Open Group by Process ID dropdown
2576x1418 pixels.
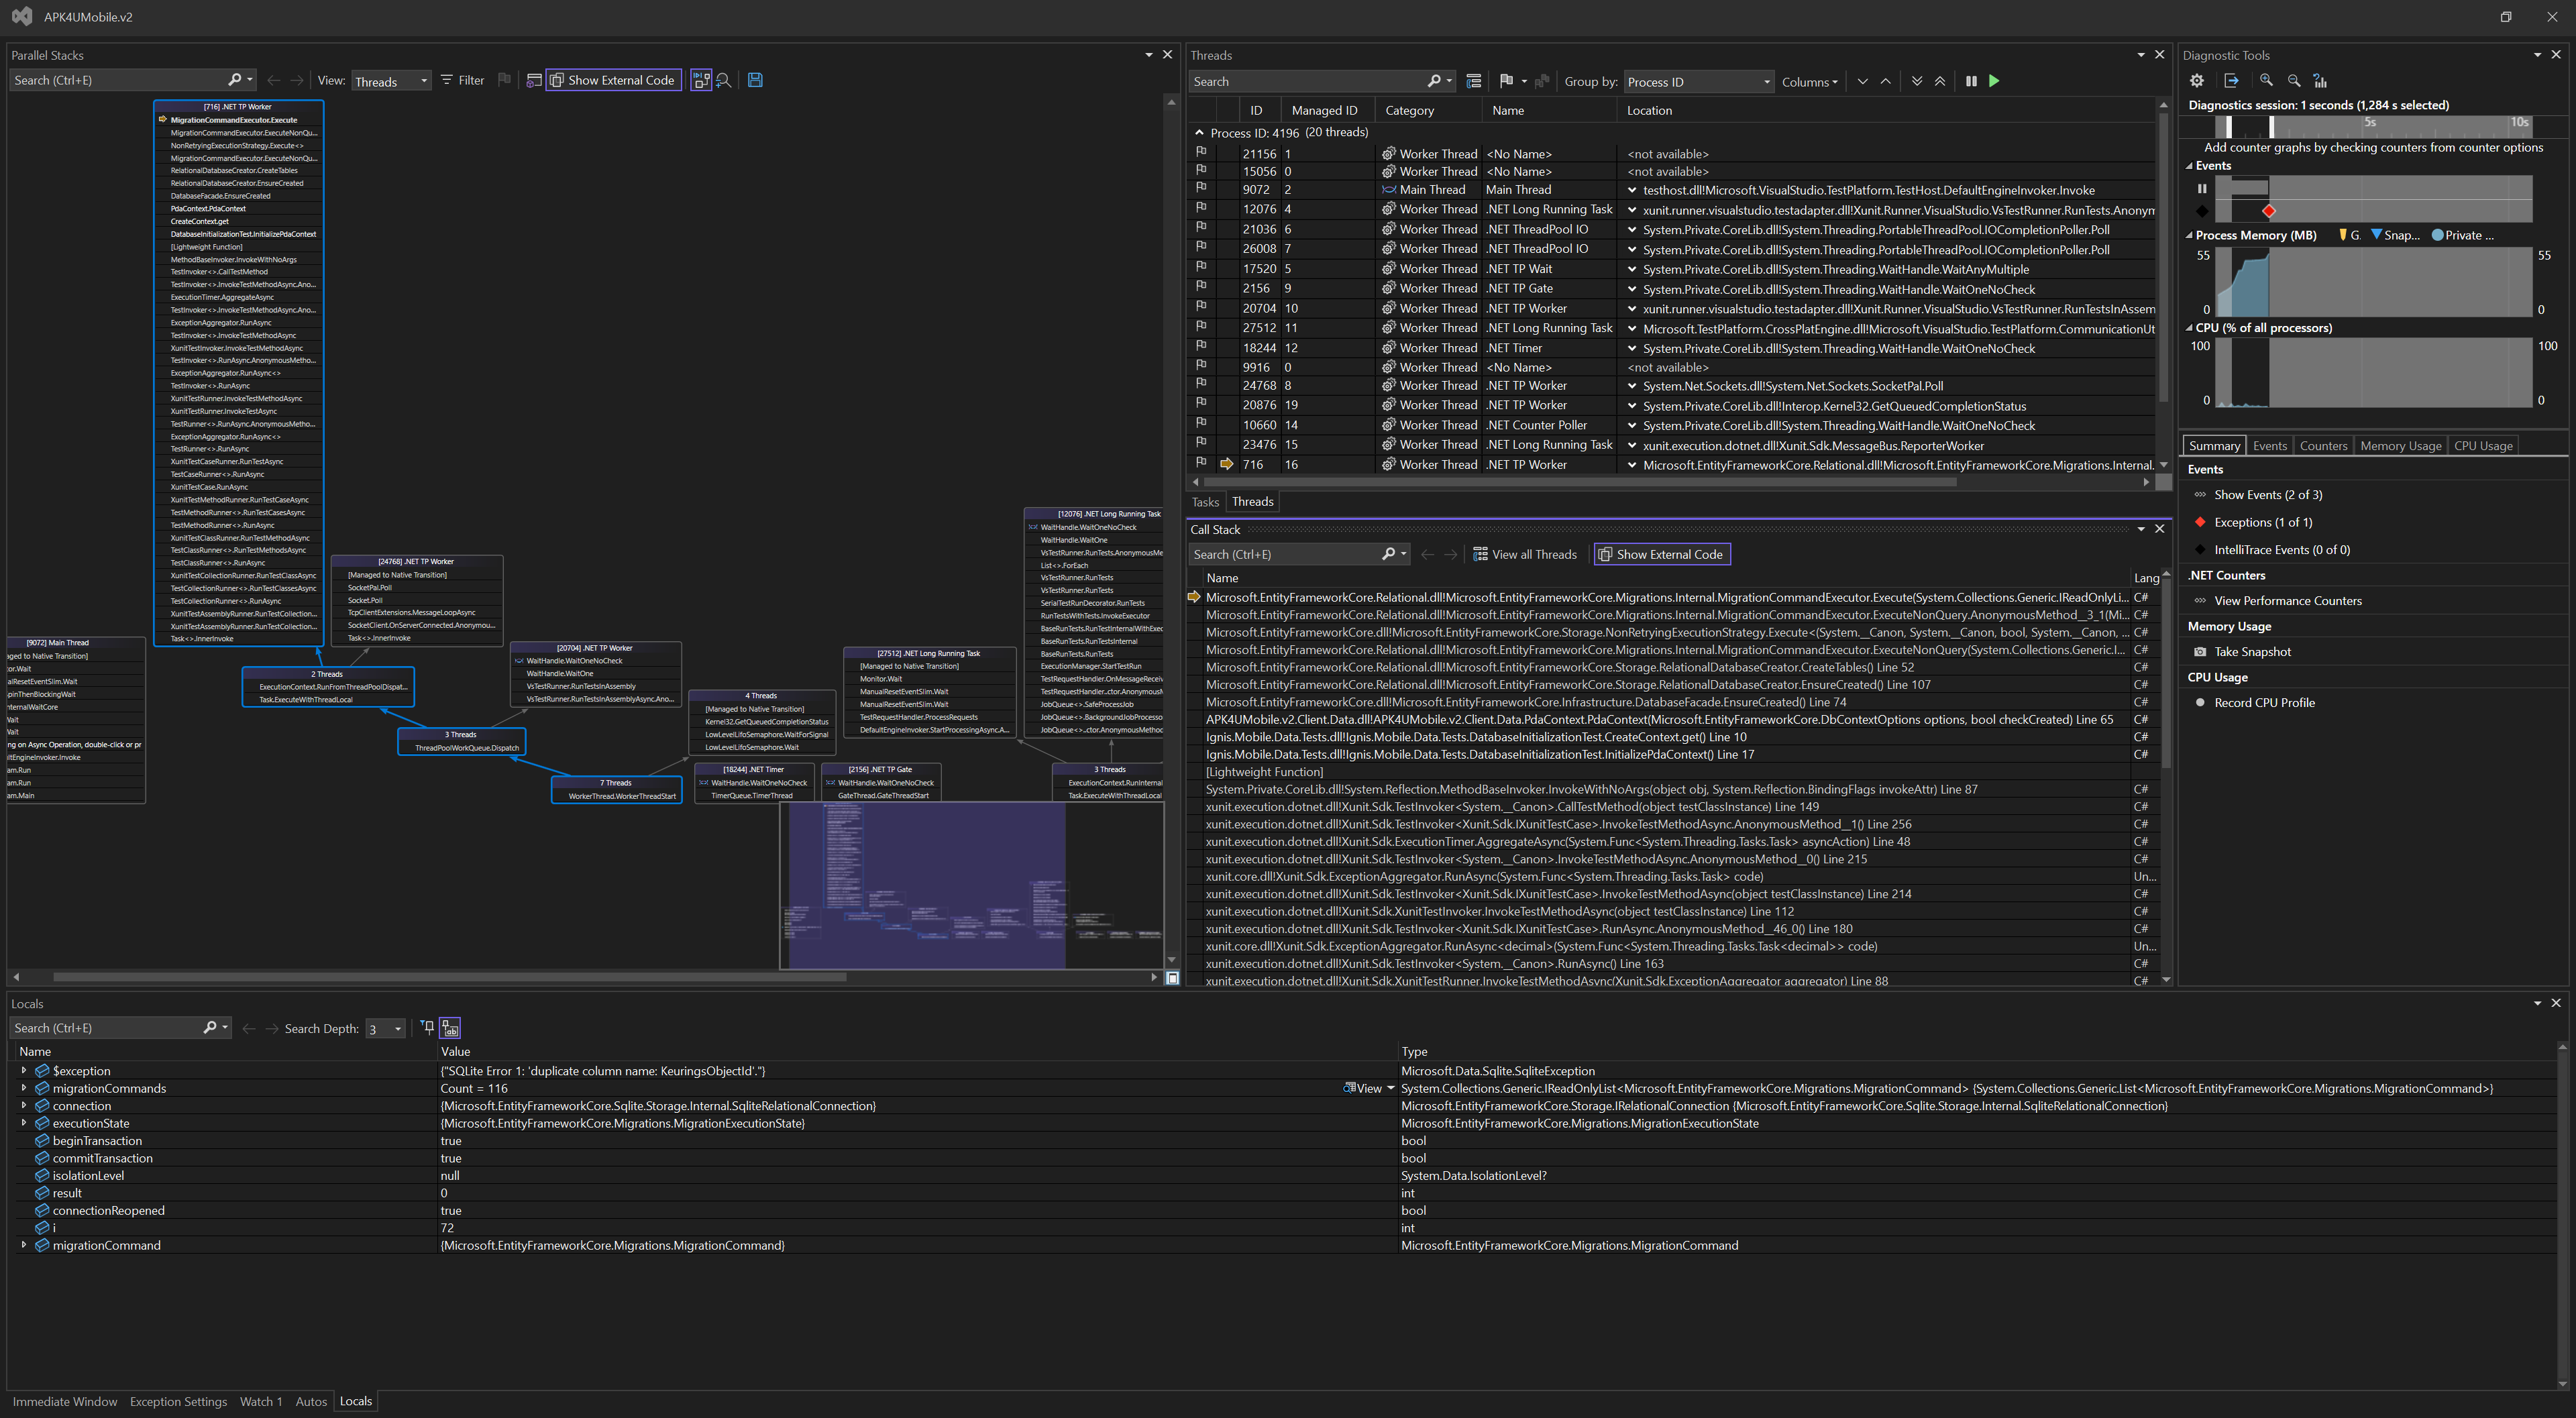[1698, 82]
